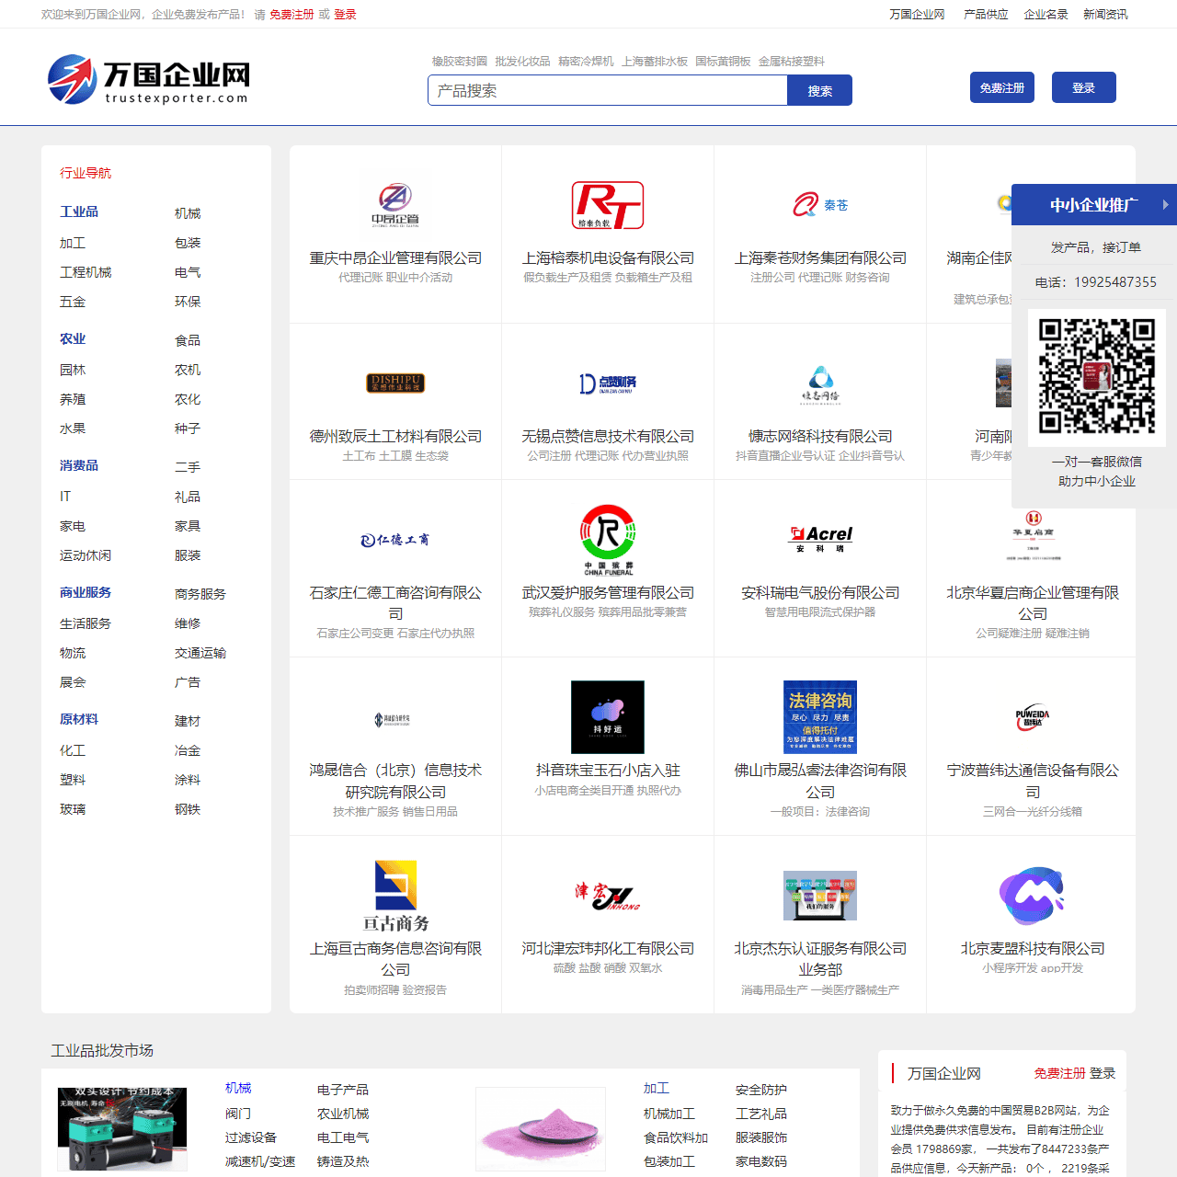Open 万国企业网 top navigation item
Image resolution: width=1177 pixels, height=1177 pixels.
(917, 15)
